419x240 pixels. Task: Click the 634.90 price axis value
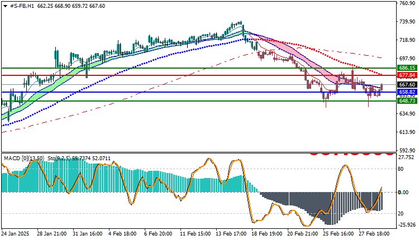407,114
